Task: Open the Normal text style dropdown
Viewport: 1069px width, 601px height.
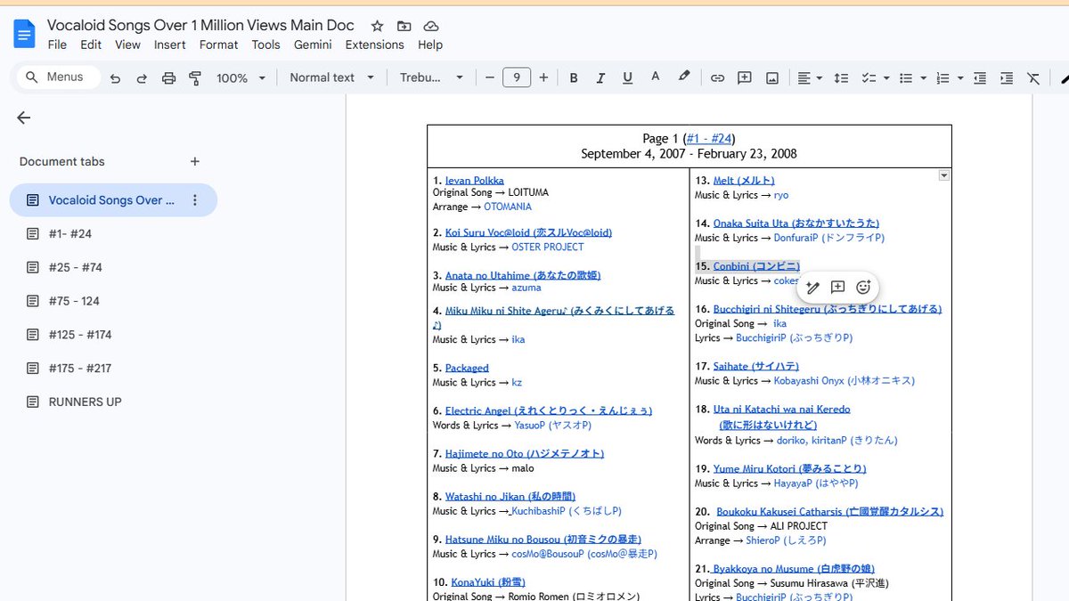Action: 330,77
